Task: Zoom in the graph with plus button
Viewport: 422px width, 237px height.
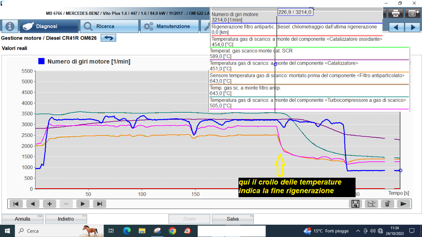Action: (50, 204)
